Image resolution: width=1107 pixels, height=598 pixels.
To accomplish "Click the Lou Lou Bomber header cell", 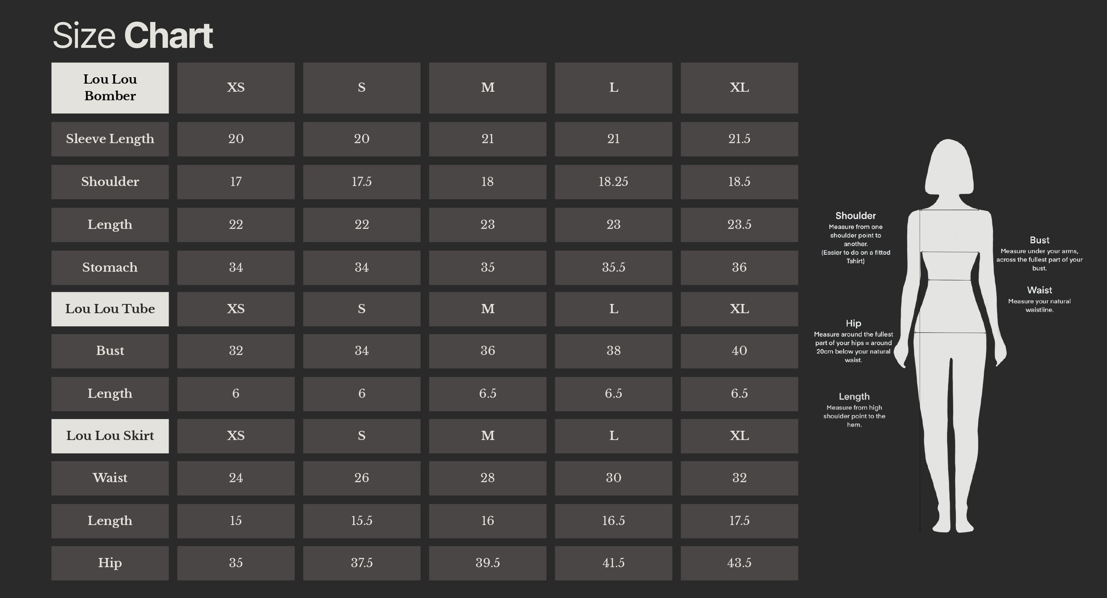I will coord(110,88).
